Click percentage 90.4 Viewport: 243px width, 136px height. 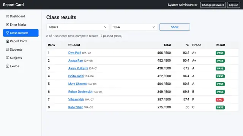186,60
